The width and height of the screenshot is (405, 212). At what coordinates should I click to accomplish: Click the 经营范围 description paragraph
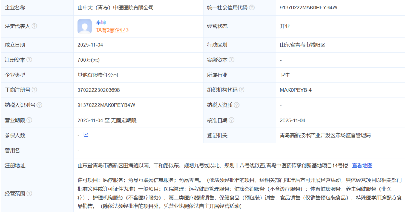[x=239, y=193]
